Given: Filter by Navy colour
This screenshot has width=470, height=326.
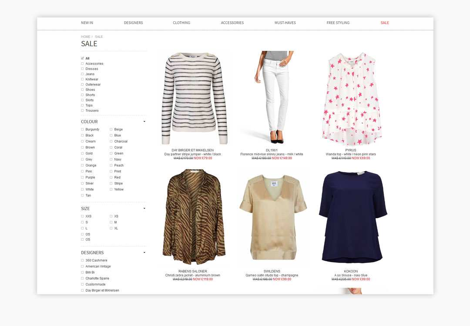Looking at the screenshot, I should tap(111, 159).
